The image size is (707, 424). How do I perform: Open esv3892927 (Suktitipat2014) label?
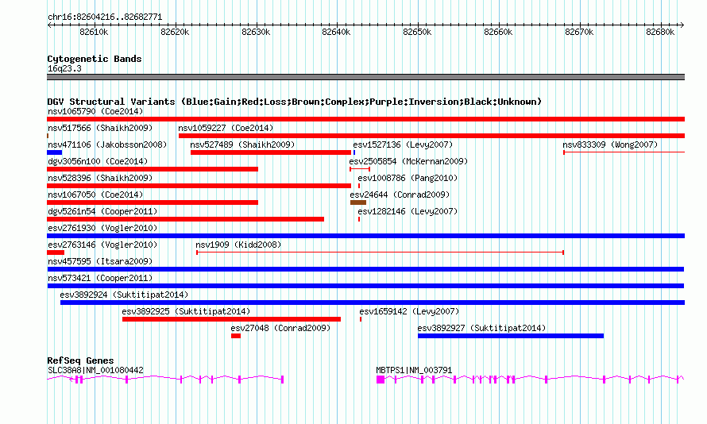coord(481,328)
